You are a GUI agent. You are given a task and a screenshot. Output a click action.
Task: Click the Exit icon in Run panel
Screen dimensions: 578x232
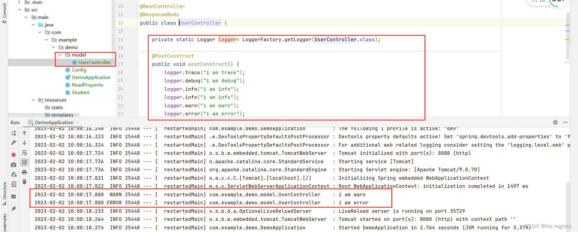click(14, 184)
